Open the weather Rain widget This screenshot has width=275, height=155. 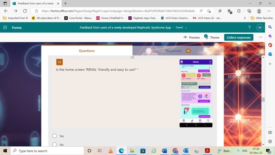224,150
